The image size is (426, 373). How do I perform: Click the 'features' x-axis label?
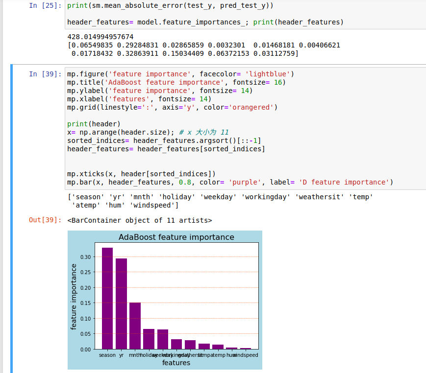pos(176,363)
